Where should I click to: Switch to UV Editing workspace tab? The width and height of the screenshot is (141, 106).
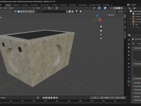[x=34, y=5]
